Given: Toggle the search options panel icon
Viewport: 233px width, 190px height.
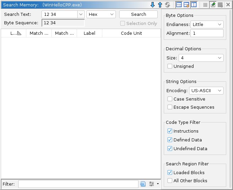Looking at the screenshot, I should pos(194,5).
